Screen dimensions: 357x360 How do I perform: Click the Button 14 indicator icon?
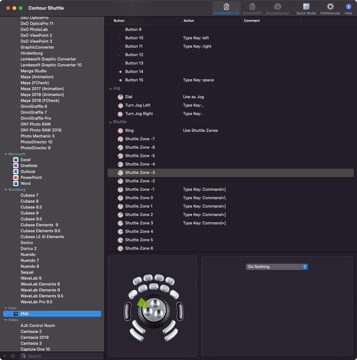click(x=120, y=72)
